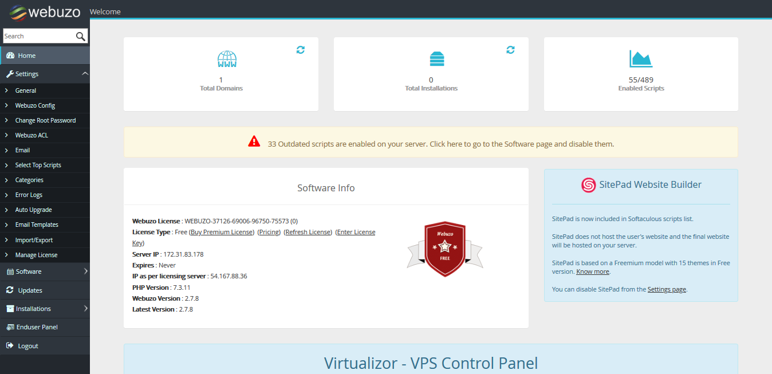Click the Total Installations label
Image resolution: width=772 pixels, height=374 pixels.
click(x=431, y=88)
